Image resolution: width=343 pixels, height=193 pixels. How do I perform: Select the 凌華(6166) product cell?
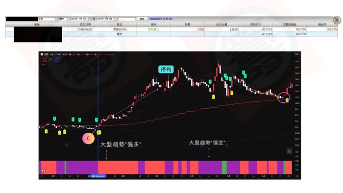tap(119, 29)
